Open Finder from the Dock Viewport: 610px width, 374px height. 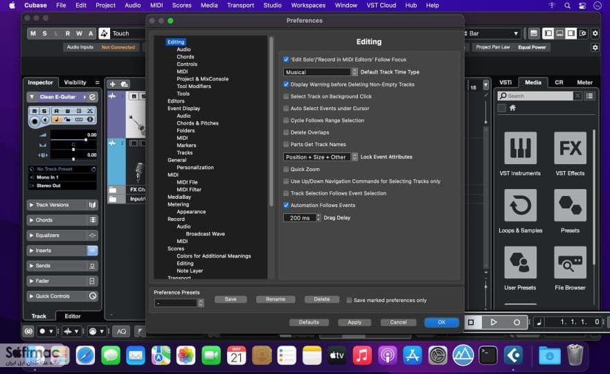click(x=37, y=355)
